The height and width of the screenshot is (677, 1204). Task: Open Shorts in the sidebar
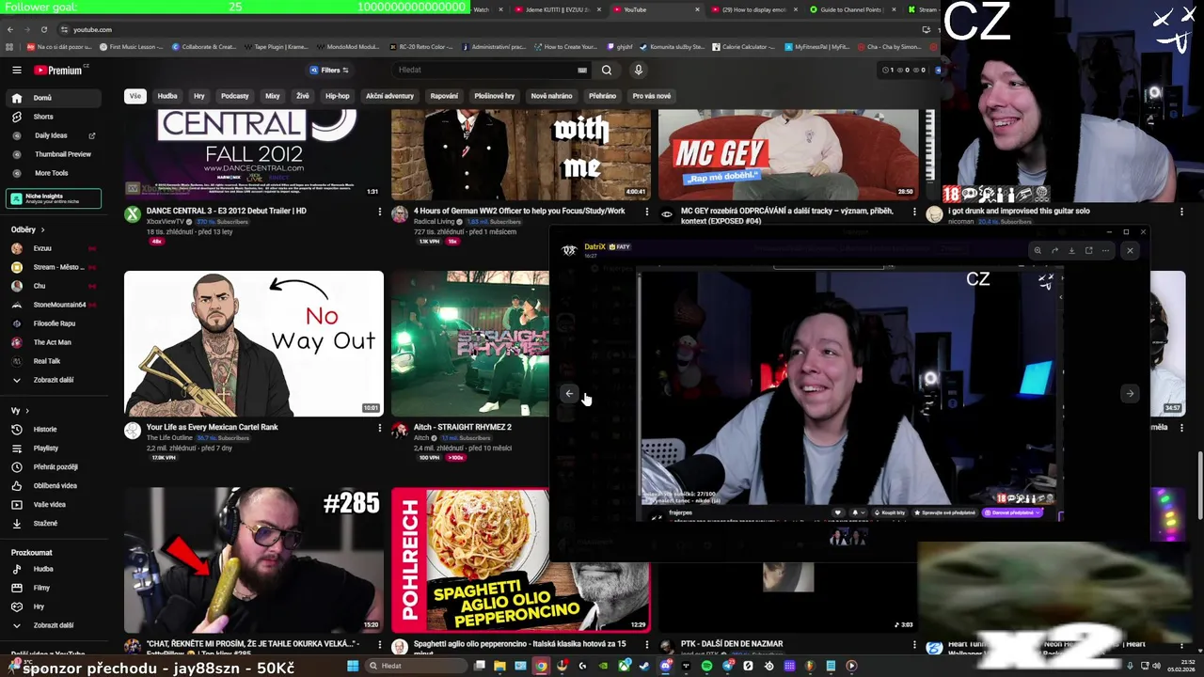coord(53,117)
